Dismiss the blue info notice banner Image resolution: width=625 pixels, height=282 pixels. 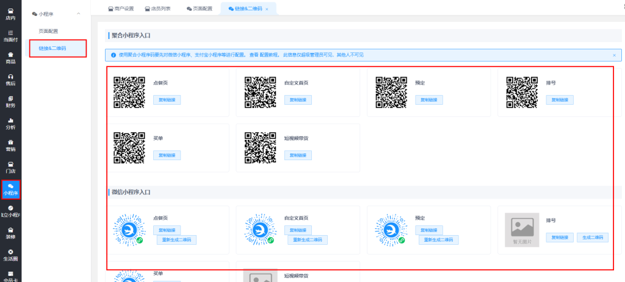pos(613,55)
